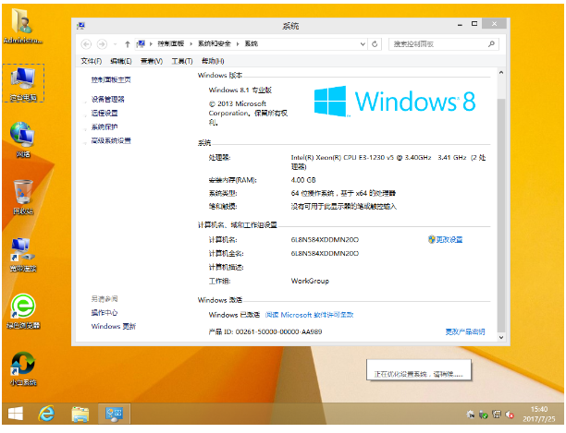
Task: Open the Windows Update link
Action: click(x=114, y=326)
